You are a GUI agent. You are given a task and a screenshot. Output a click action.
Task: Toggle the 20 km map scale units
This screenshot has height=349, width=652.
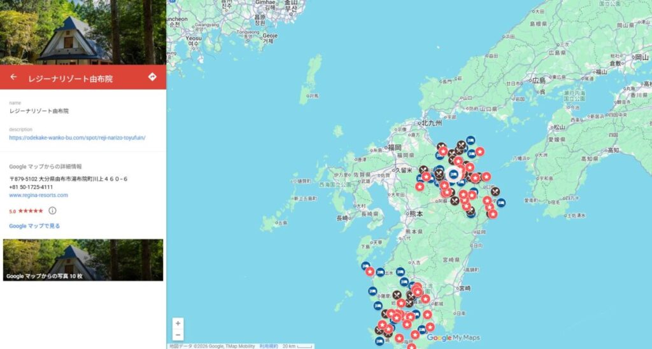(301, 346)
